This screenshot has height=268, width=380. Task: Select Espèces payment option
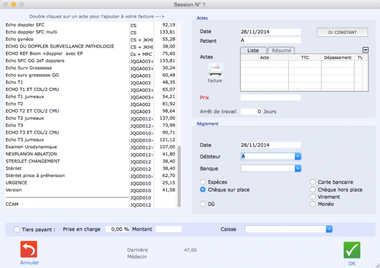tap(203, 182)
